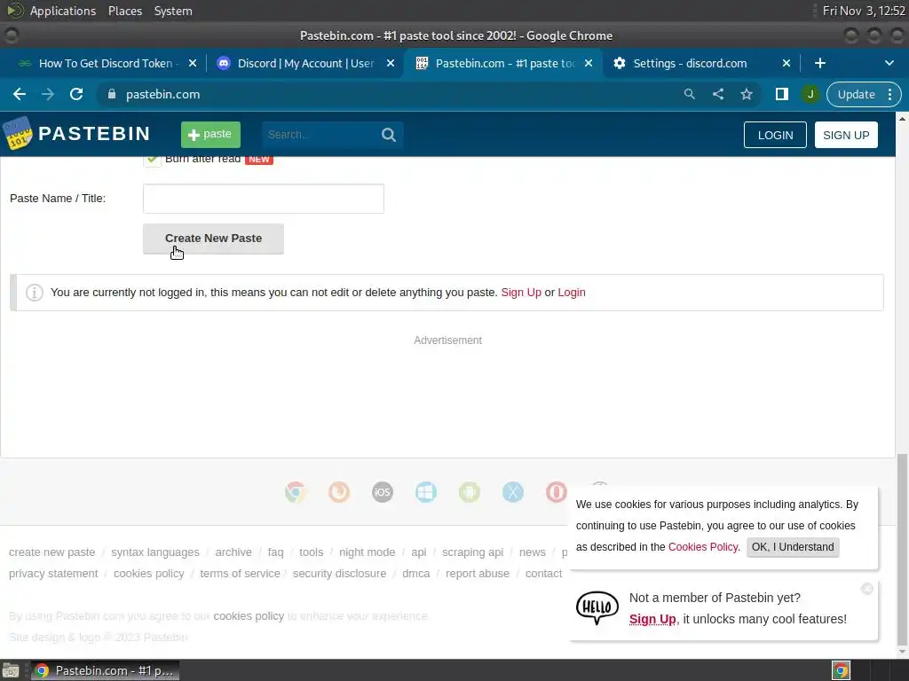Click the macOS X app footer icon
Screen dimensions: 909x681
tap(513, 492)
